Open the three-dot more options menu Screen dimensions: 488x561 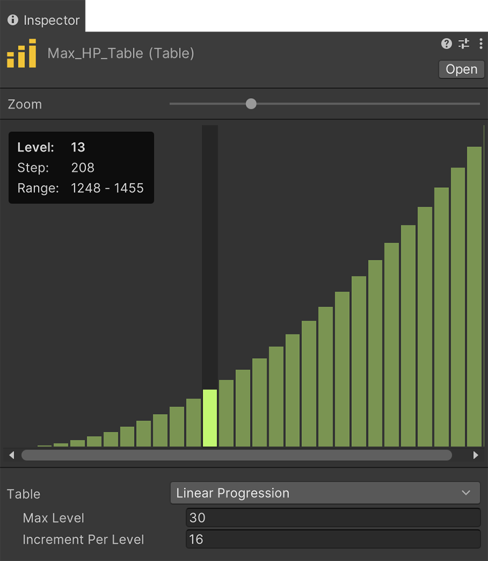pyautogui.click(x=481, y=43)
